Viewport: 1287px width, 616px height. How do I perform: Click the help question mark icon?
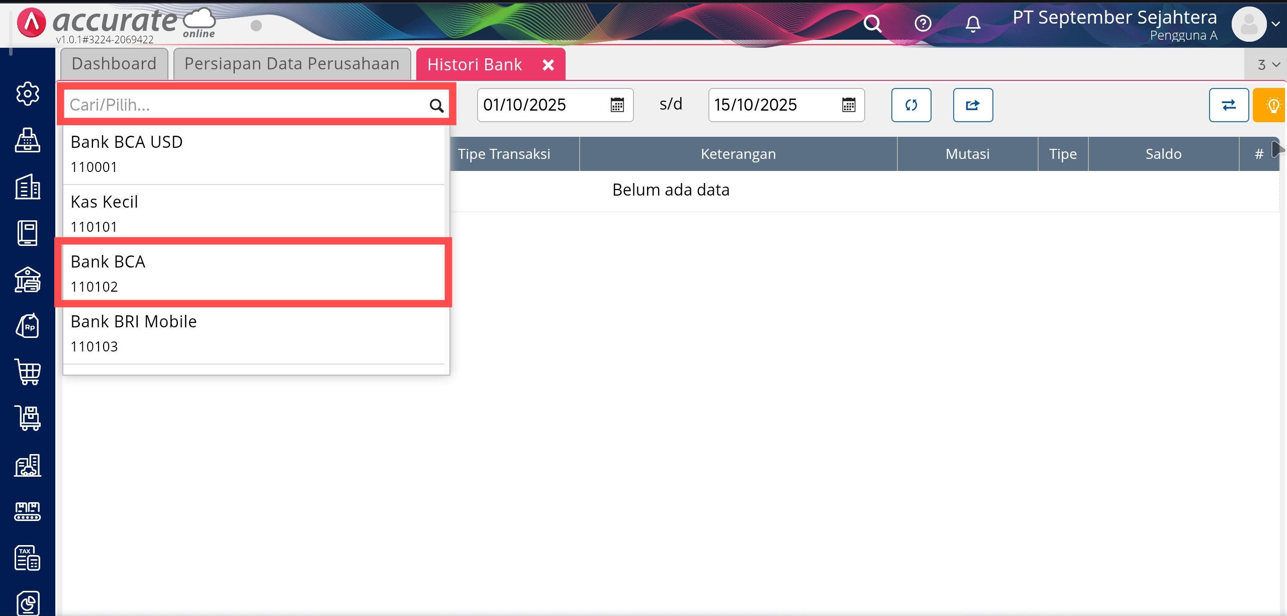(923, 24)
